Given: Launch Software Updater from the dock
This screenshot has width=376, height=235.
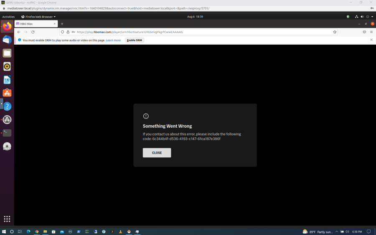Looking at the screenshot, I should click(7, 119).
